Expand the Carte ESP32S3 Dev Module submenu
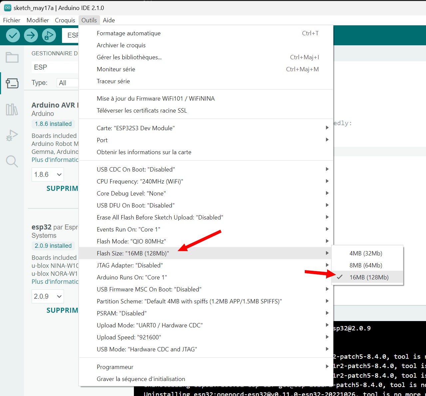426x396 pixels. click(x=206, y=128)
